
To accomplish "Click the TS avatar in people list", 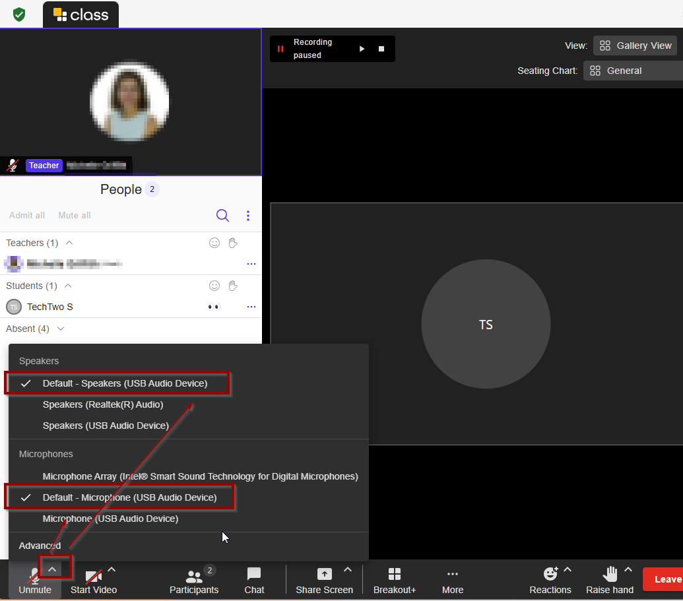I will click(x=14, y=307).
